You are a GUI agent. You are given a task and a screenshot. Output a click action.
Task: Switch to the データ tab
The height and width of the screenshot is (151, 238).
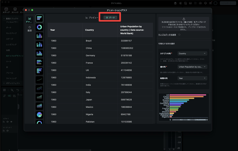click(x=109, y=17)
